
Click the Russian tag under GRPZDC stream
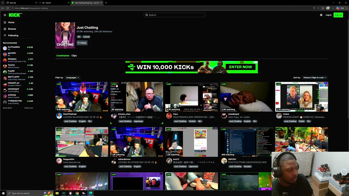(248, 167)
